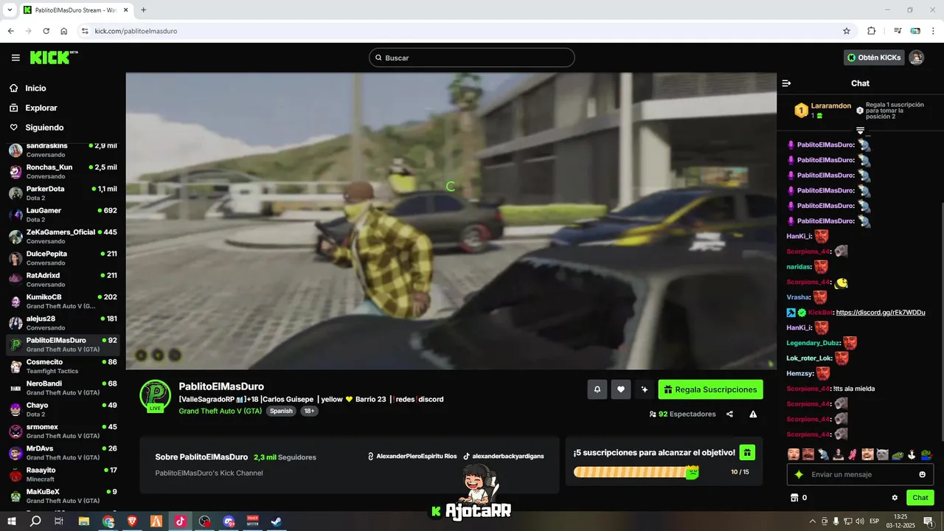Image resolution: width=944 pixels, height=531 pixels.
Task: Click the green gift icon in subscription goal
Action: (747, 452)
